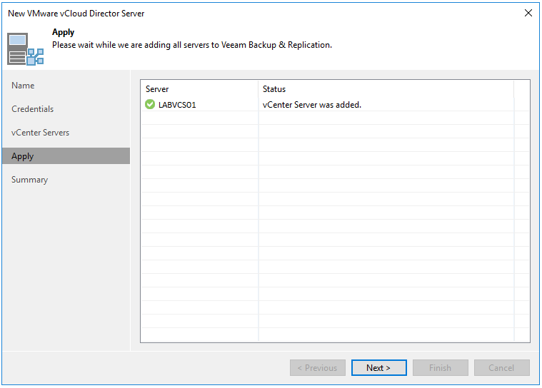Click the 'Please wait' description text
Screen dimensions: 542x388
point(191,45)
